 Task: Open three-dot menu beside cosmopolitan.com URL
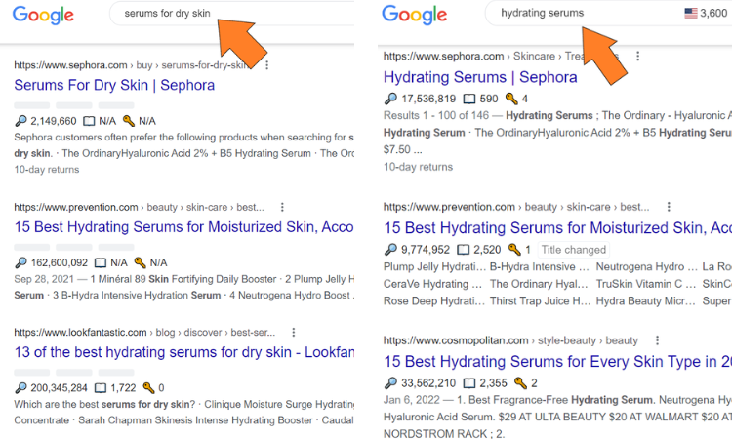pyautogui.click(x=649, y=340)
